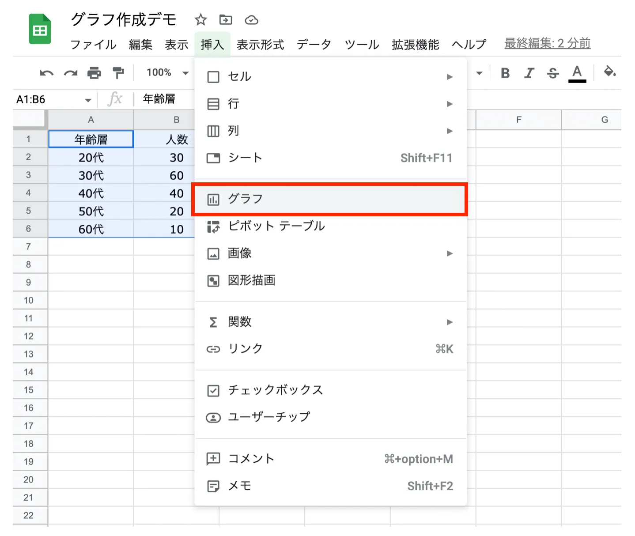Click column F header
This screenshot has height=536, width=635.
(518, 120)
